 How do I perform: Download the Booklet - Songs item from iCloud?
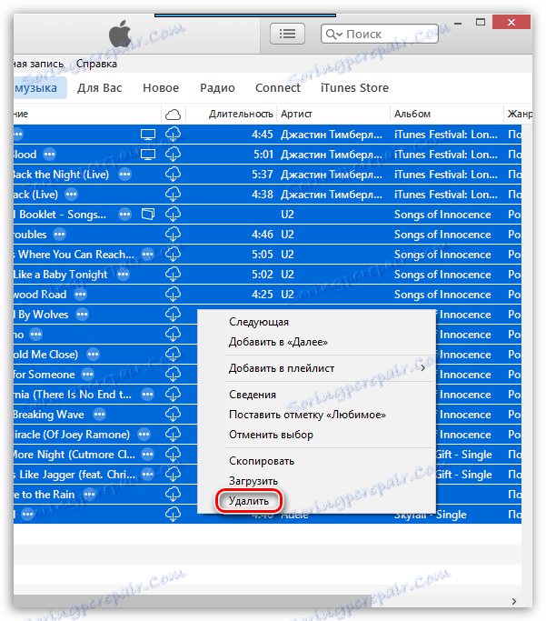[x=173, y=215]
